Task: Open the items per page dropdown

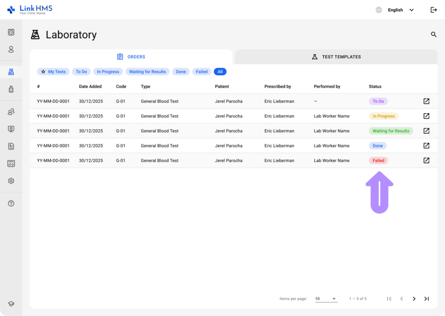Action: (326, 299)
